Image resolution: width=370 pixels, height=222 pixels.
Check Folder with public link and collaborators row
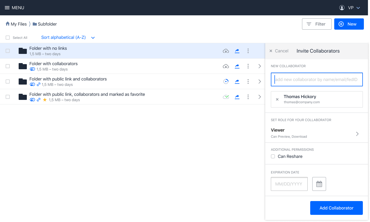pos(8,81)
